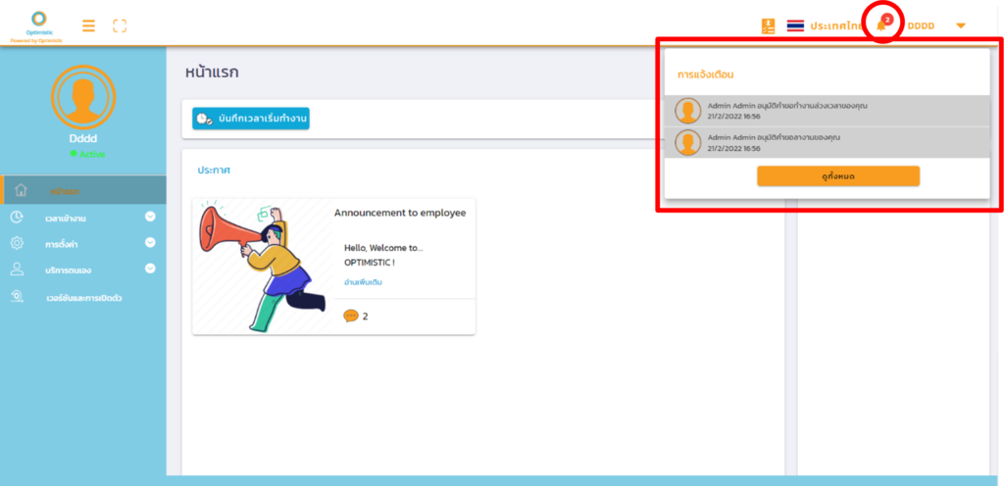This screenshot has width=1004, height=486.
Task: Click the orange checklist icon in header
Action: coord(768,25)
